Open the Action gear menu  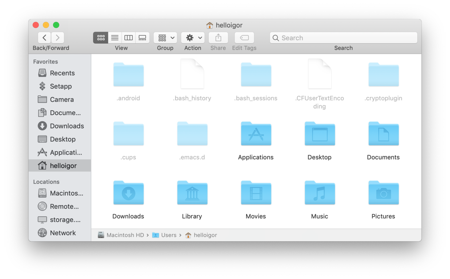click(193, 38)
